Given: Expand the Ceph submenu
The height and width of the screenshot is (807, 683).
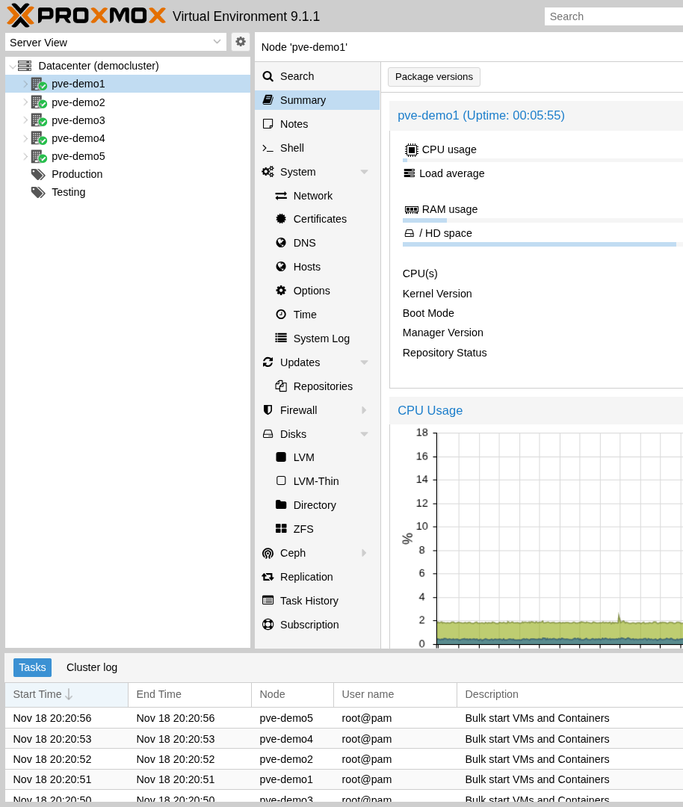Looking at the screenshot, I should point(364,553).
